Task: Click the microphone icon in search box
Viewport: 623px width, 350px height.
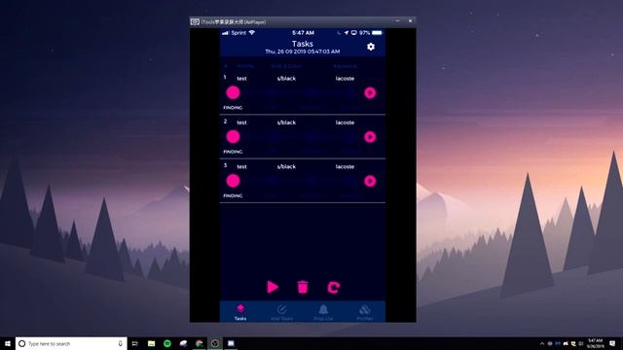Action: click(x=120, y=343)
